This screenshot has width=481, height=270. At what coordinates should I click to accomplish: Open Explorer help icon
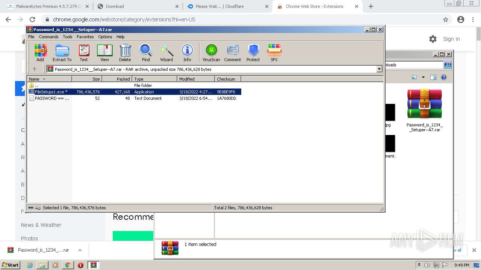pos(444,77)
